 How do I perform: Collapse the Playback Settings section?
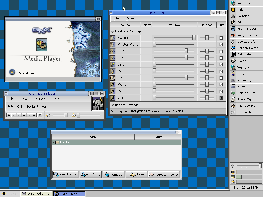pos(112,32)
